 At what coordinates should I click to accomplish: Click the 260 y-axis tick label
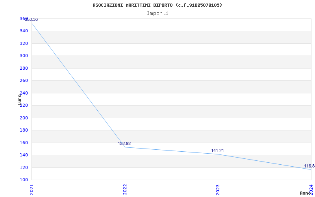24,80
